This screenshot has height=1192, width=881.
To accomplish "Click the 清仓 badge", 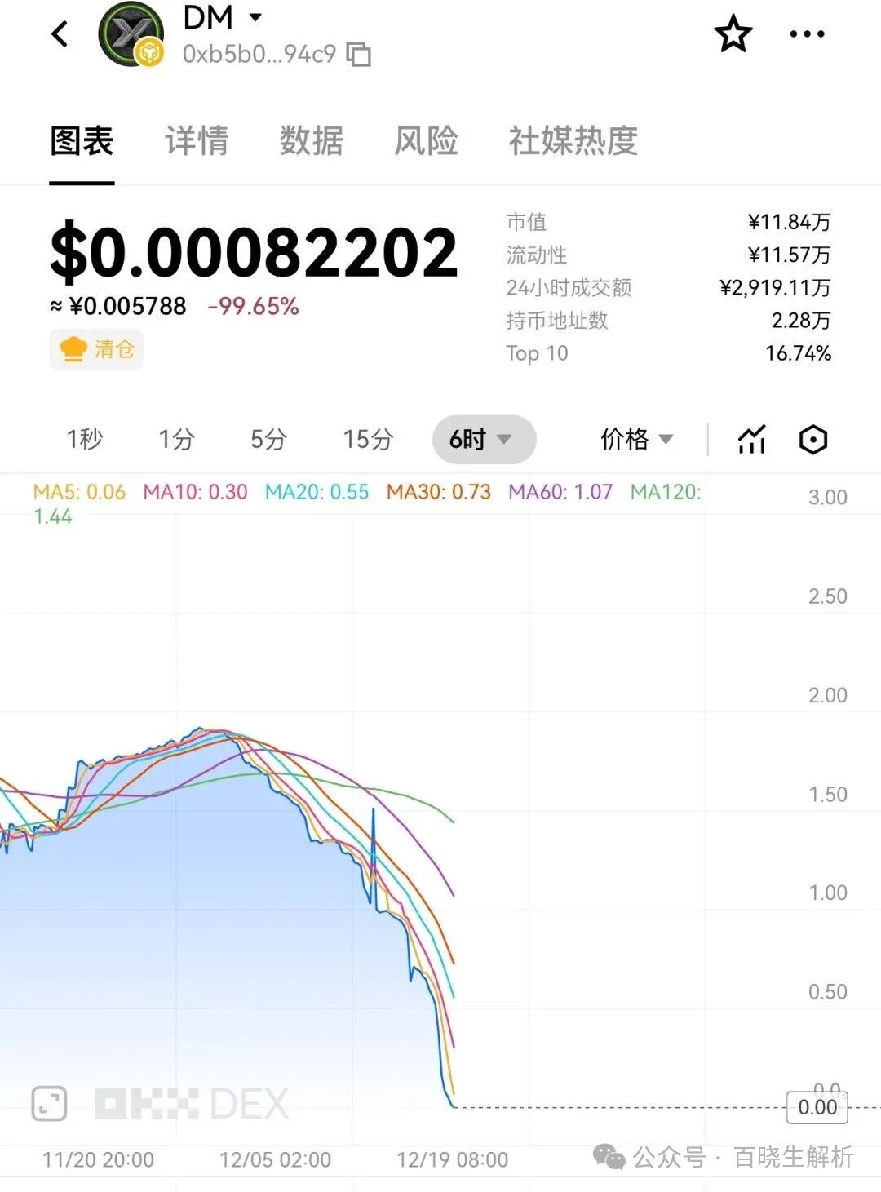I will click(x=95, y=349).
